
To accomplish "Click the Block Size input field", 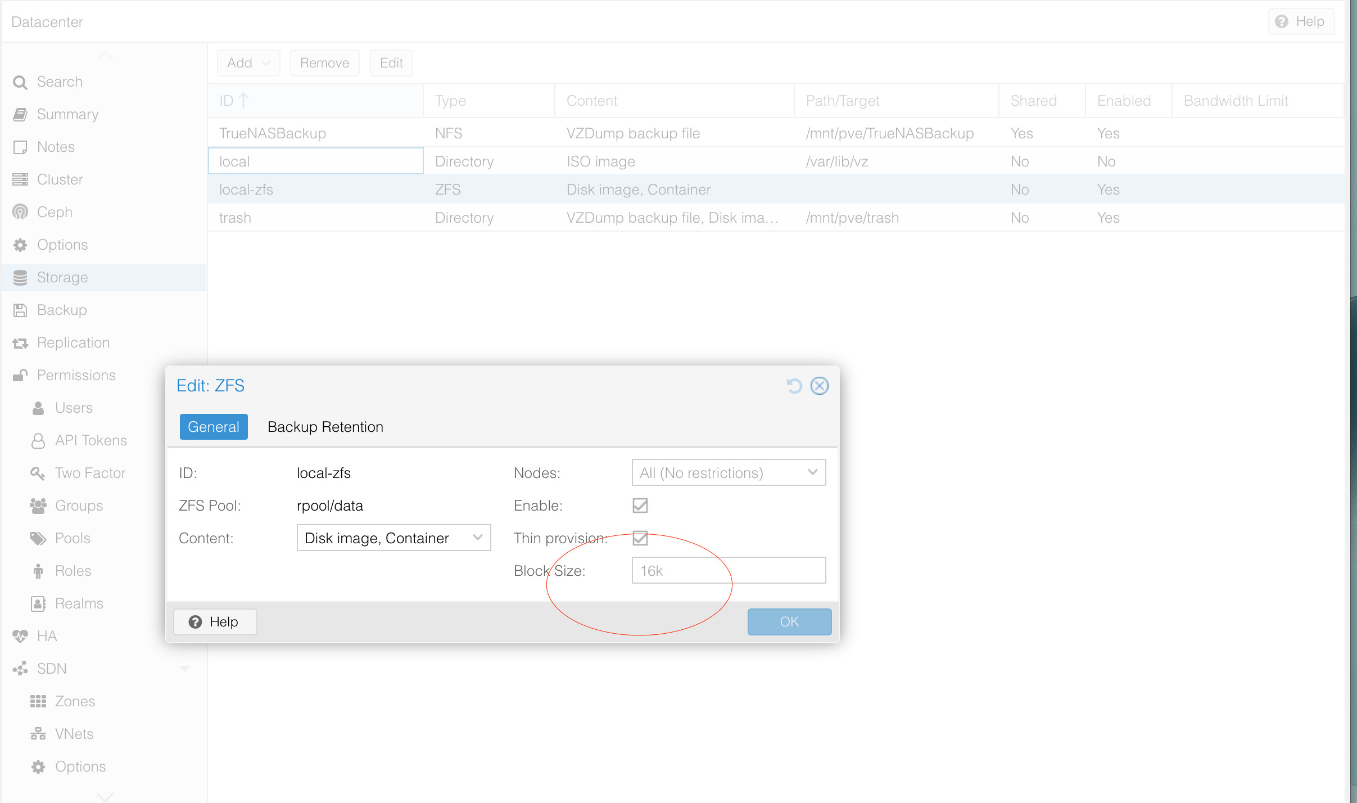I will pyautogui.click(x=729, y=571).
